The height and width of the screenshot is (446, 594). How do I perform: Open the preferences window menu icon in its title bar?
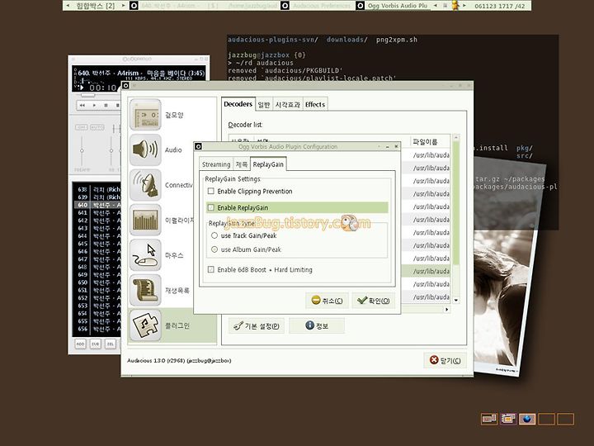point(125,85)
